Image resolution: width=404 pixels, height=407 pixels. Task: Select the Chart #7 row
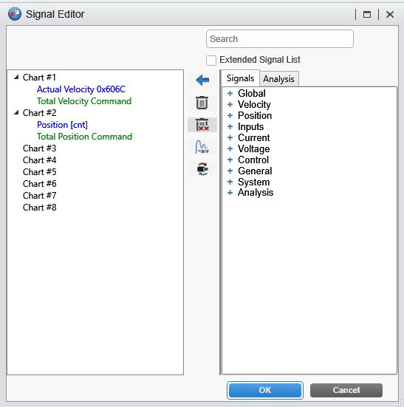(x=39, y=196)
